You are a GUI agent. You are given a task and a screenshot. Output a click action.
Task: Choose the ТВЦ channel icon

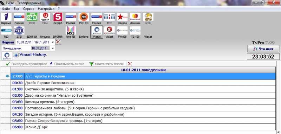(45, 17)
